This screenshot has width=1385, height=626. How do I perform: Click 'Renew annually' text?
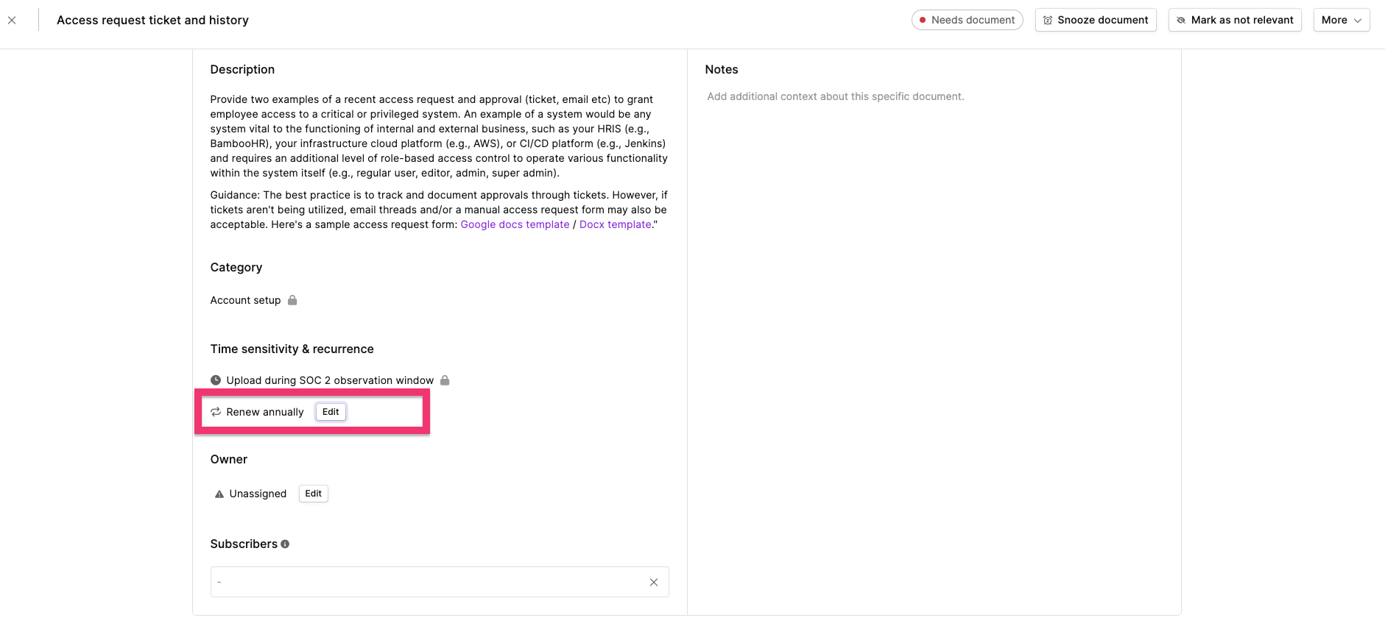pos(265,412)
